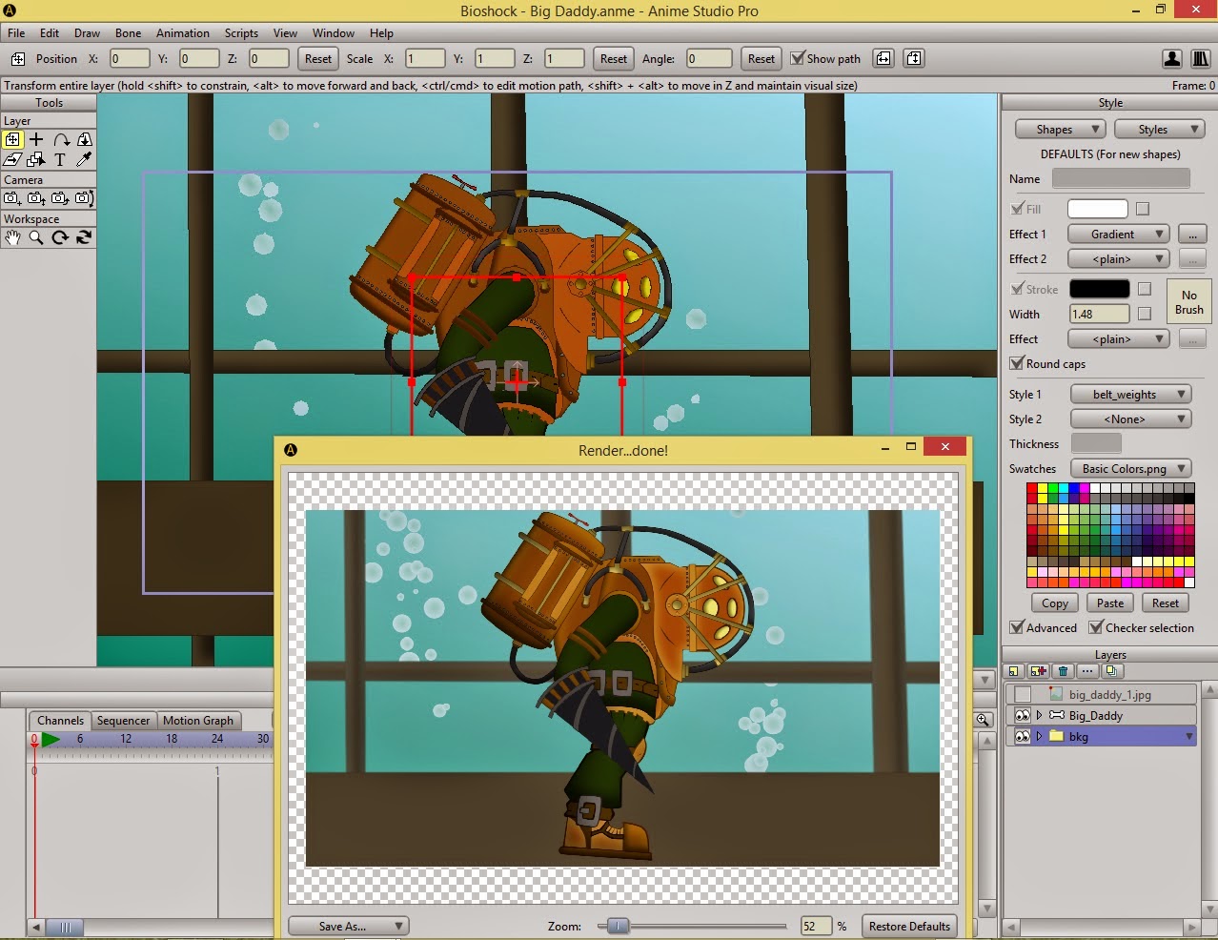Click Restore Defaults in render window
The height and width of the screenshot is (940, 1218).
click(909, 926)
